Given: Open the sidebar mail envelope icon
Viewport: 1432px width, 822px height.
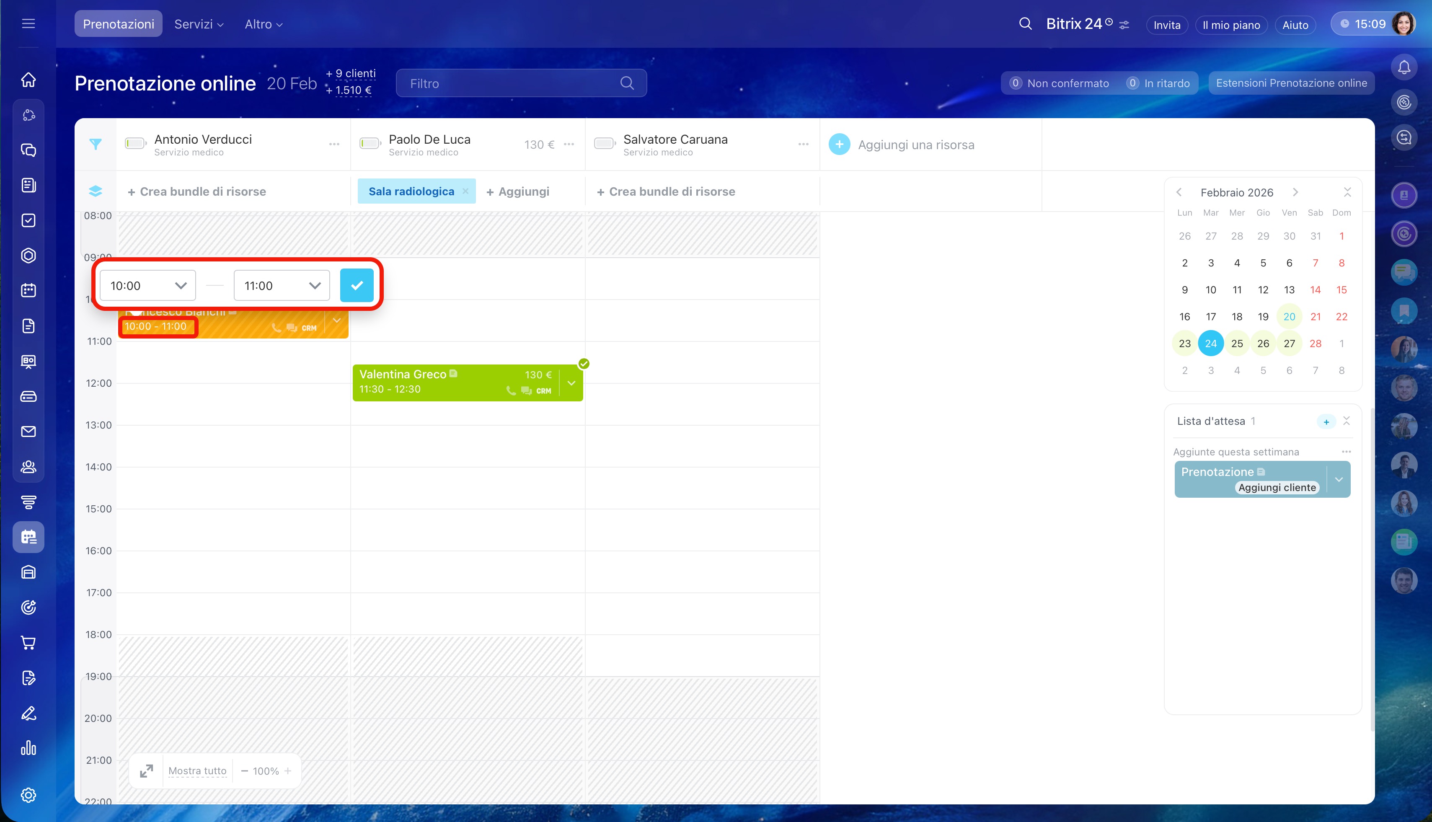Looking at the screenshot, I should pyautogui.click(x=28, y=432).
